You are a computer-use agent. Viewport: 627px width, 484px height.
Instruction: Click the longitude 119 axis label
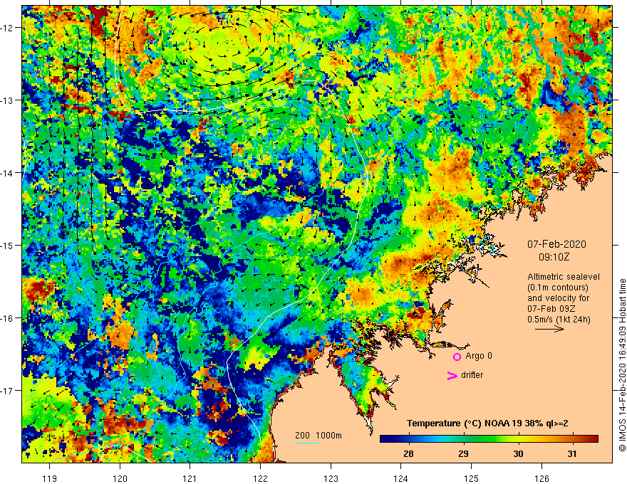click(x=50, y=478)
